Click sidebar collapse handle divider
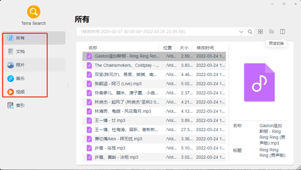The height and width of the screenshot is (170, 301). [x=68, y=85]
